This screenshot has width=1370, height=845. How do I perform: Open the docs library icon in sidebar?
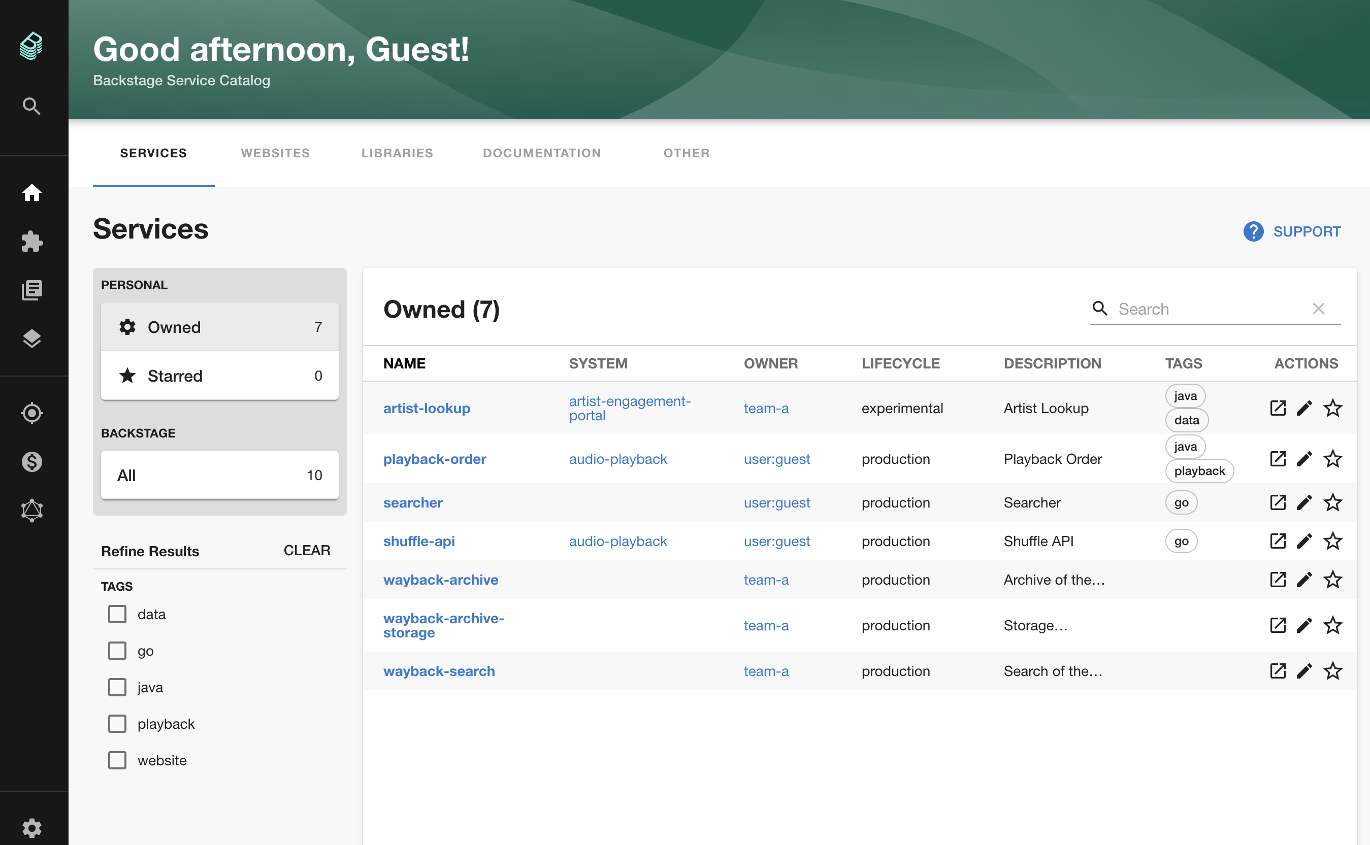click(x=32, y=290)
